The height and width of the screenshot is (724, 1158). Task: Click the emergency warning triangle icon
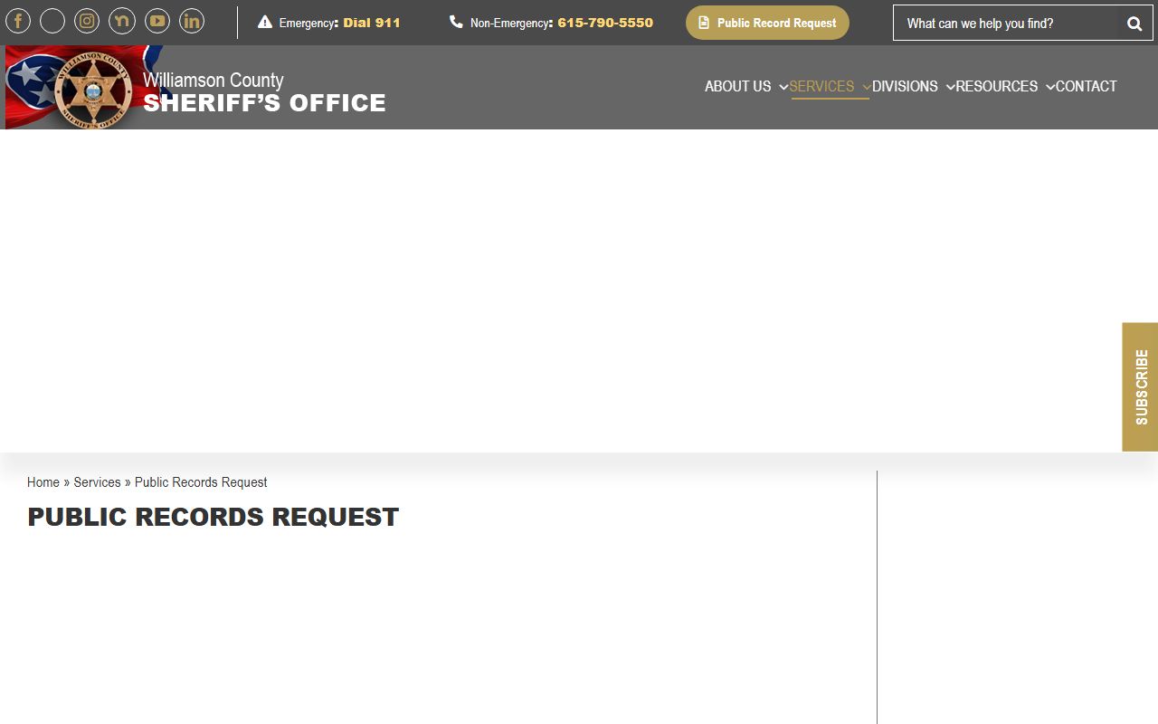pos(265,22)
